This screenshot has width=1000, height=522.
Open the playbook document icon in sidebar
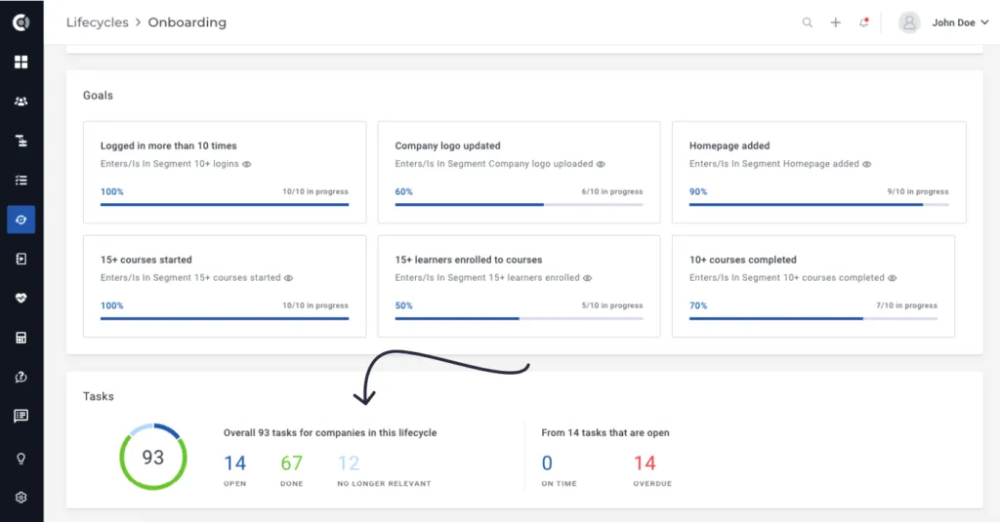(21, 259)
